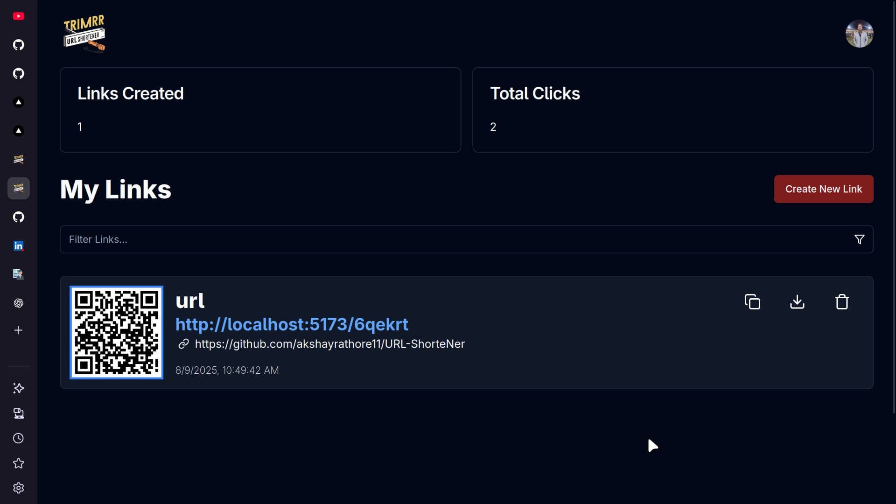
Task: Click the QR code thumbnail
Action: 116,332
